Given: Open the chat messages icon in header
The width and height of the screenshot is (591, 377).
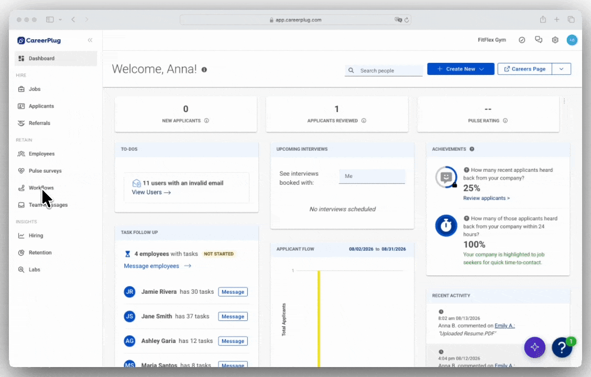Looking at the screenshot, I should point(539,40).
